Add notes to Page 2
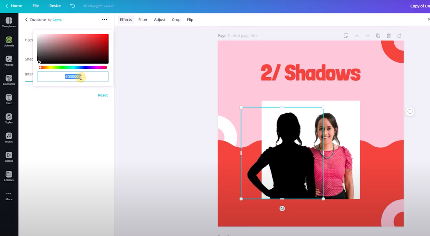This screenshot has height=236, width=430. click(x=346, y=36)
